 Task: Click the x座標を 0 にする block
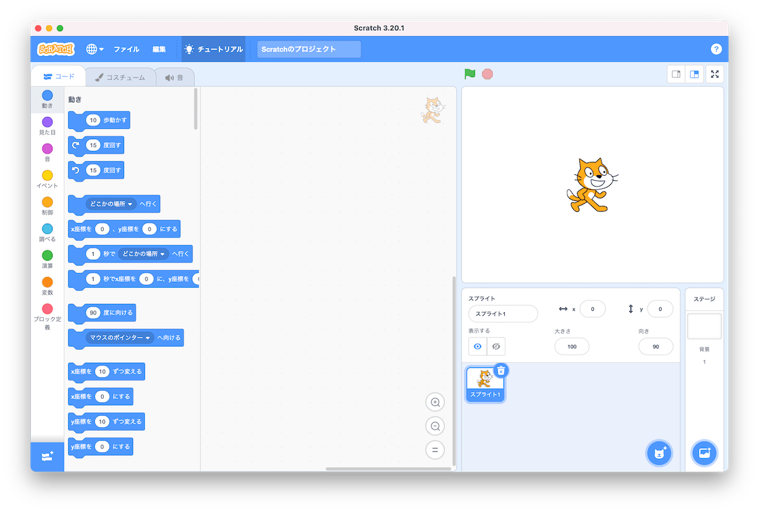pos(101,396)
